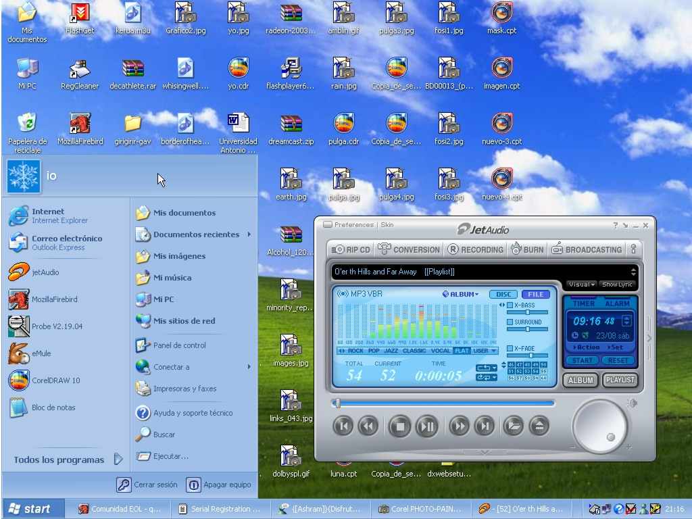The height and width of the screenshot is (519, 692).
Task: Click the PLAYLIST button
Action: (x=620, y=380)
